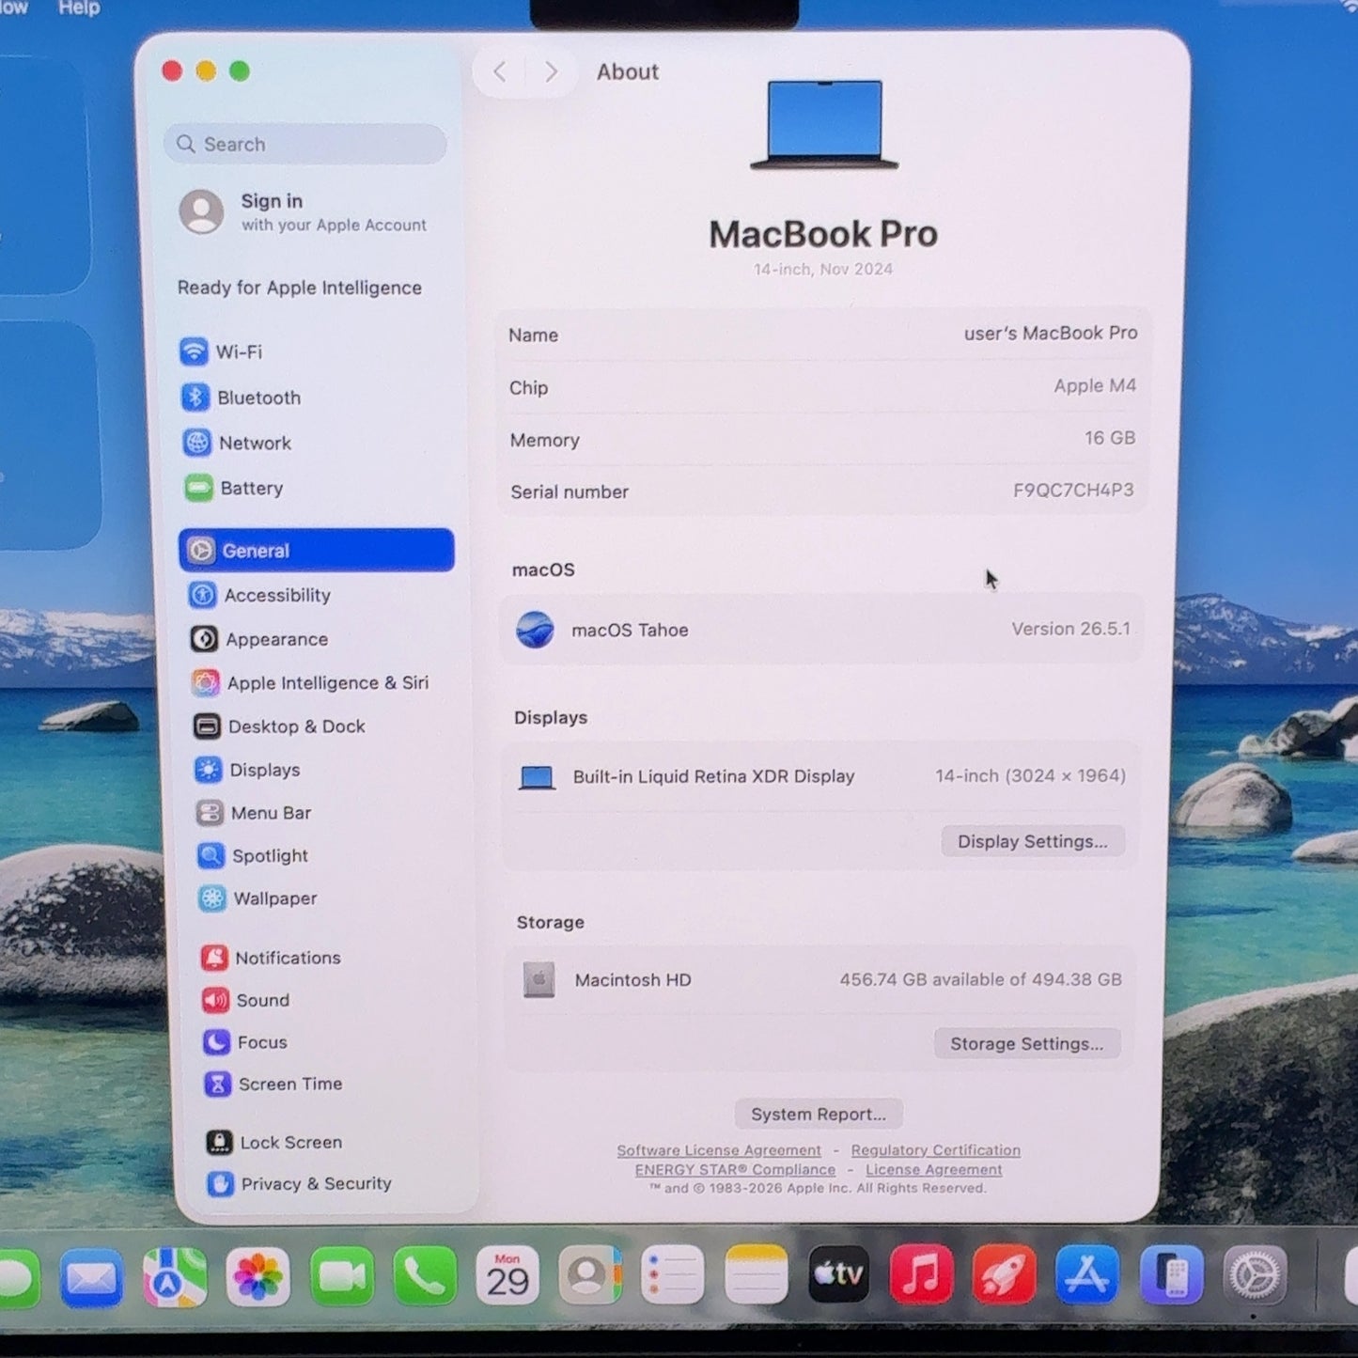Open Notifications settings
Viewport: 1358px width, 1358px height.
tap(271, 958)
